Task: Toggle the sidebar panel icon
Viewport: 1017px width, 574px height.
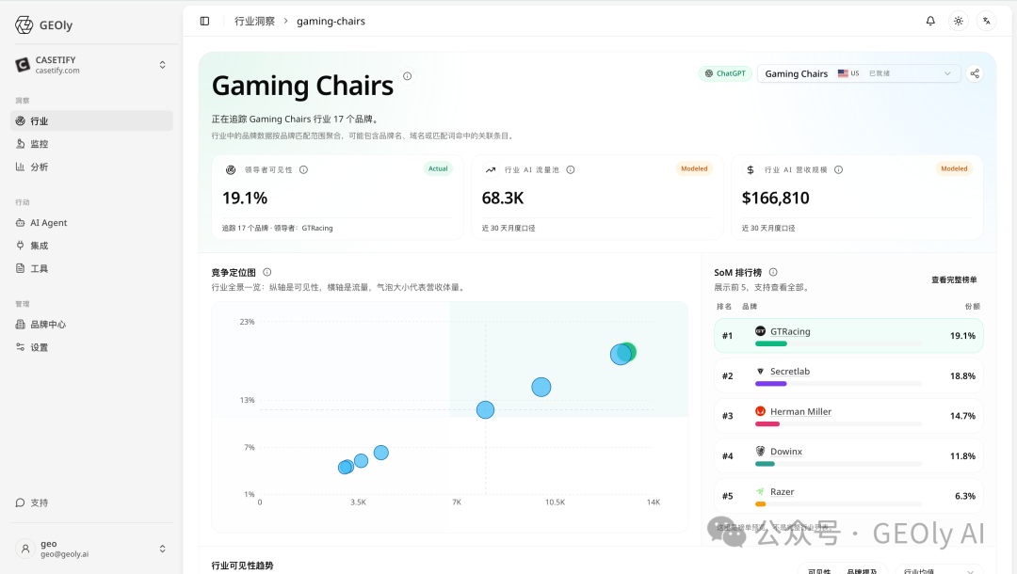Action: 205,22
